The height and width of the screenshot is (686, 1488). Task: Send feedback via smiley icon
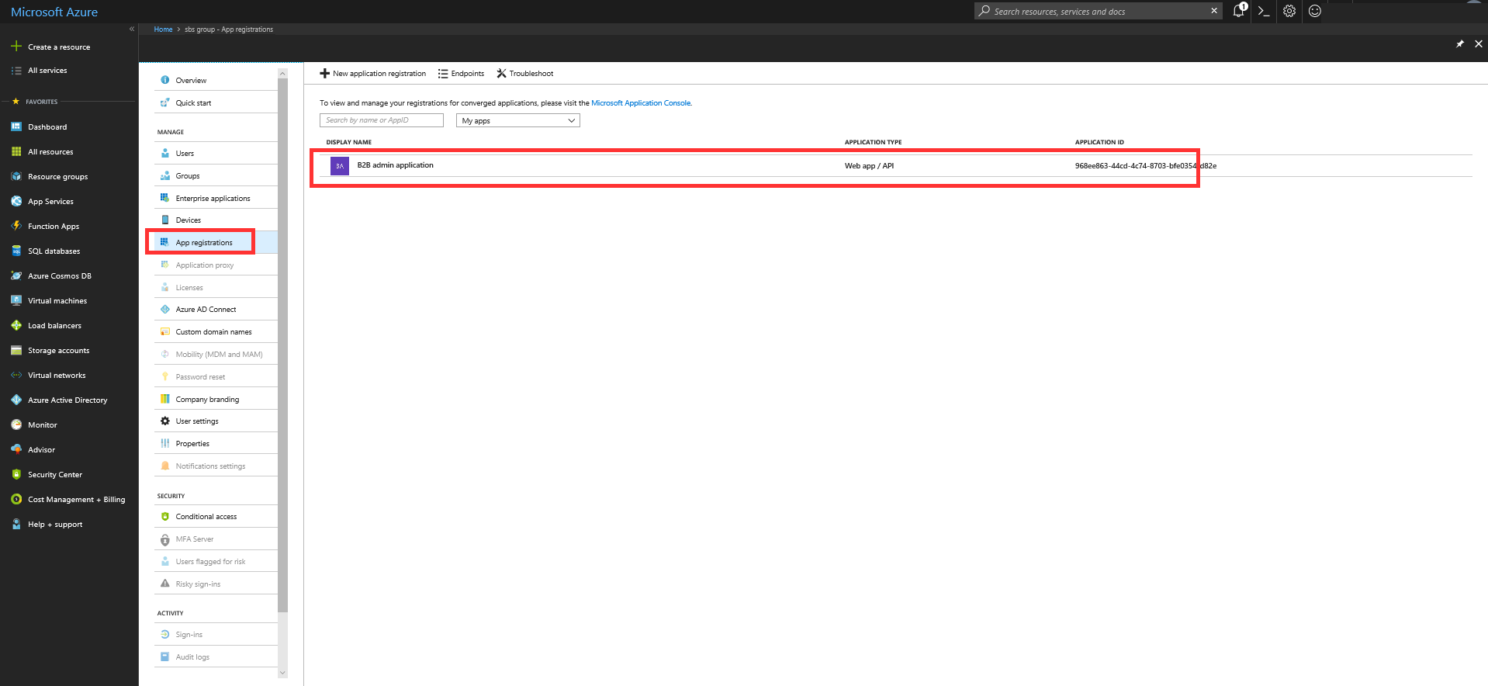[1315, 11]
